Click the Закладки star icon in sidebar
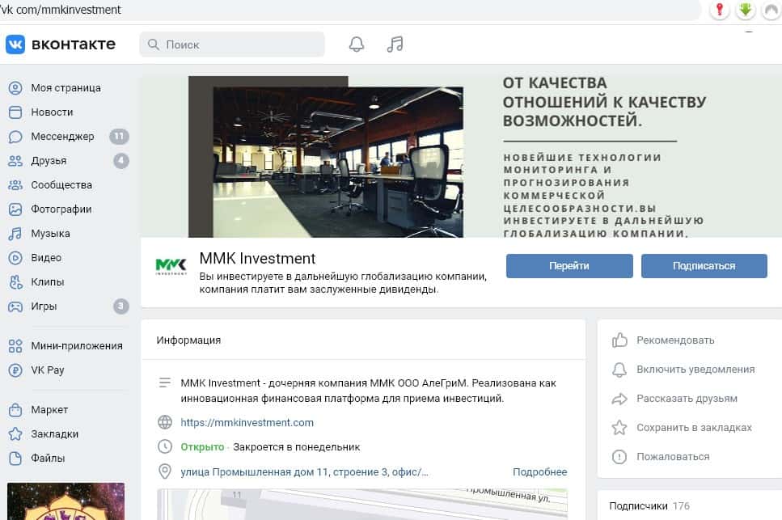782x520 pixels. coord(15,433)
